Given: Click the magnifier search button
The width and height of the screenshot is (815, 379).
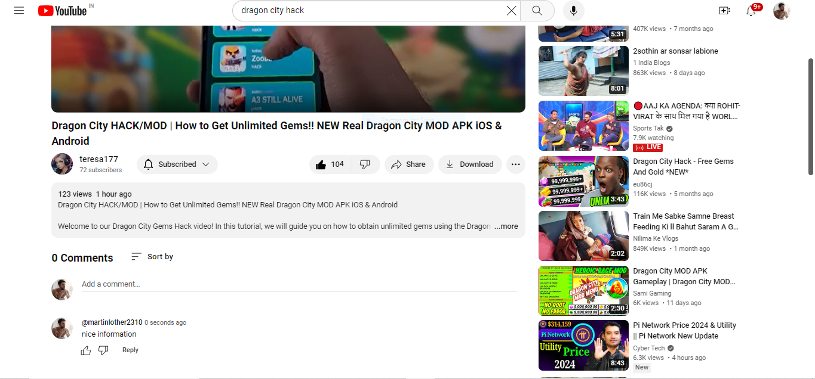Looking at the screenshot, I should point(537,11).
